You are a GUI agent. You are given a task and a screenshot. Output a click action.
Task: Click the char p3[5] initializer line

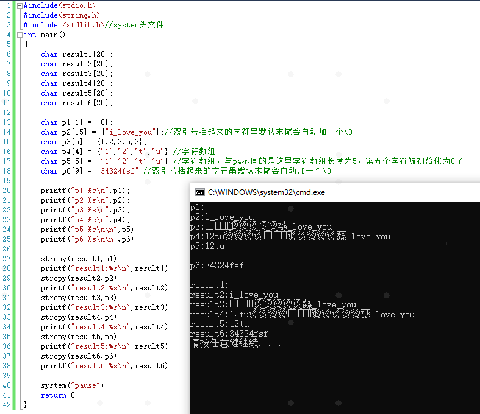[94, 142]
